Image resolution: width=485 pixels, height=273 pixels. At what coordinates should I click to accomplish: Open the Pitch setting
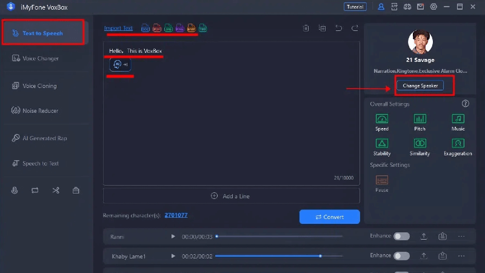(420, 123)
